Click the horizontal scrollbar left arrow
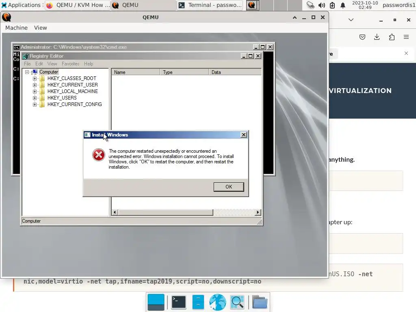This screenshot has width=416, height=312. (115, 212)
